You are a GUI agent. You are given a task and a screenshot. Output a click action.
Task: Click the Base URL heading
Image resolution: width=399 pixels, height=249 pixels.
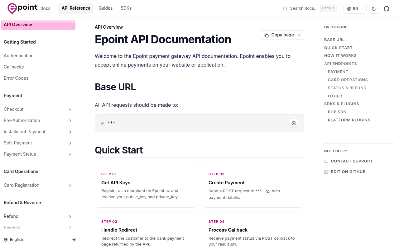tap(115, 87)
